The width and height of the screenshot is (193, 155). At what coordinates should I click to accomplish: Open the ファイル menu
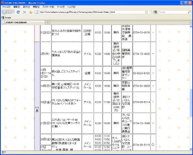pyautogui.click(x=6, y=7)
